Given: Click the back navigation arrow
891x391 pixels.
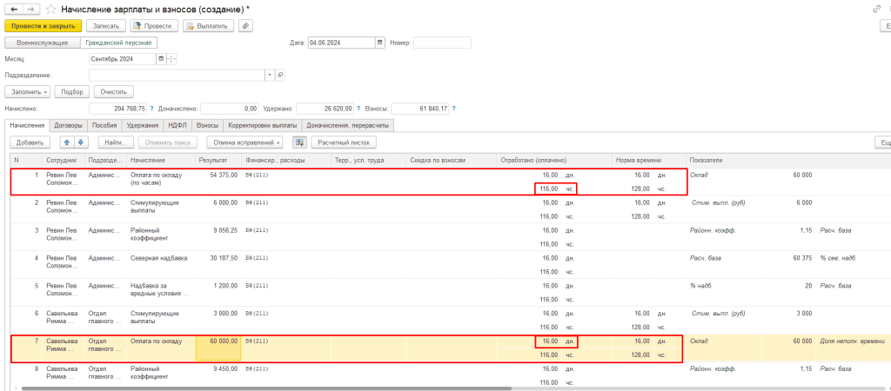Looking at the screenshot, I should click(x=13, y=9).
